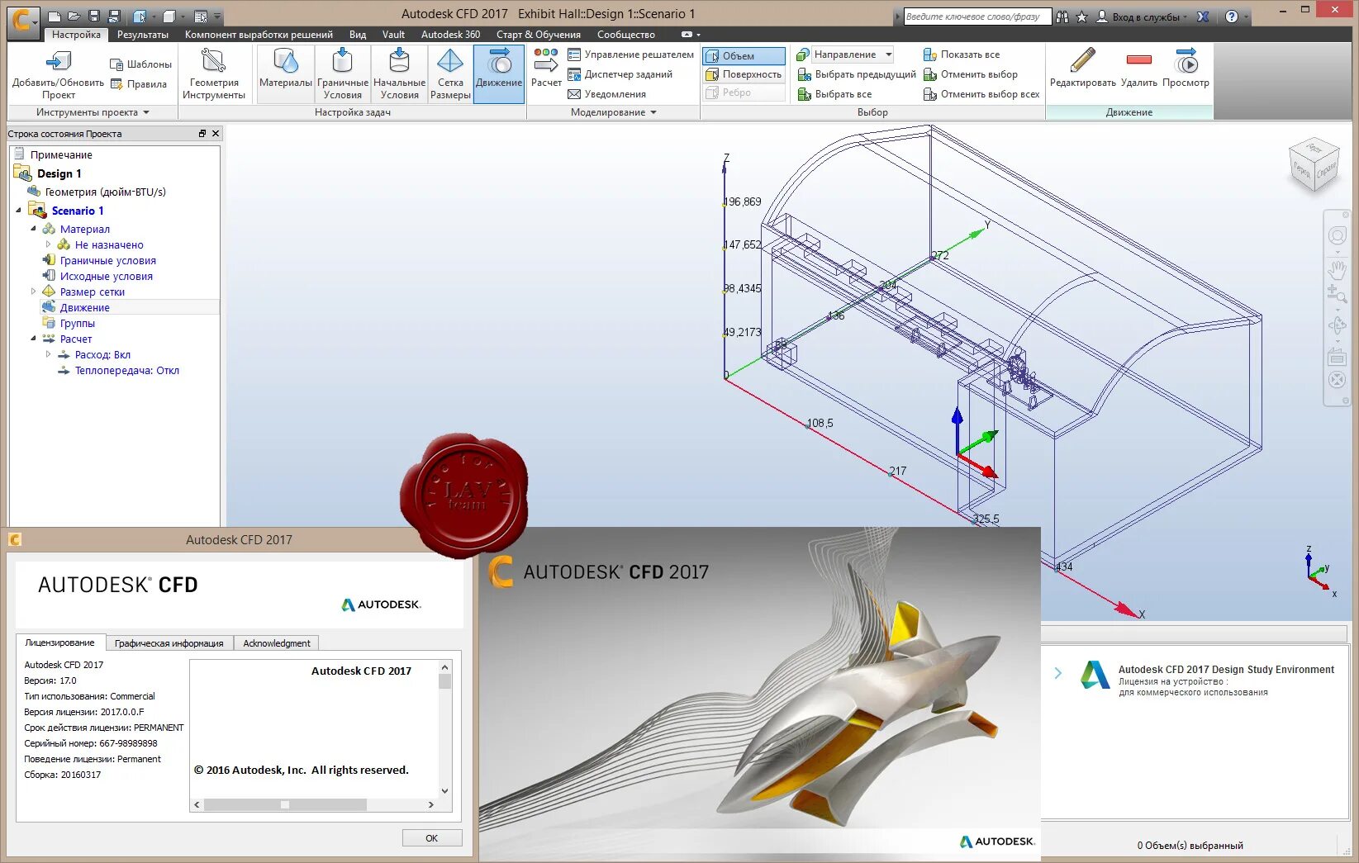Click the Autodesk Exchange X icon

point(1203,17)
